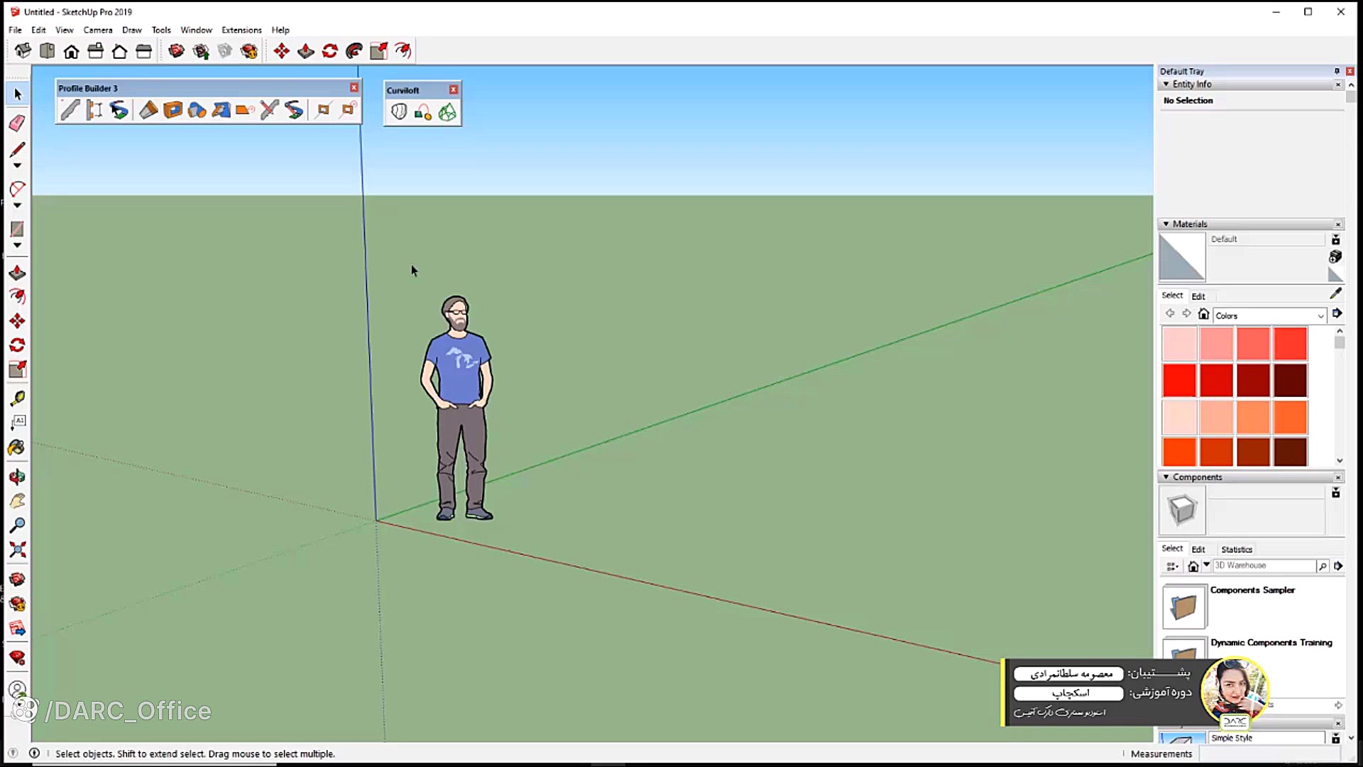Select Push/Pull tool in top toolbar
The height and width of the screenshot is (767, 1363).
306,51
